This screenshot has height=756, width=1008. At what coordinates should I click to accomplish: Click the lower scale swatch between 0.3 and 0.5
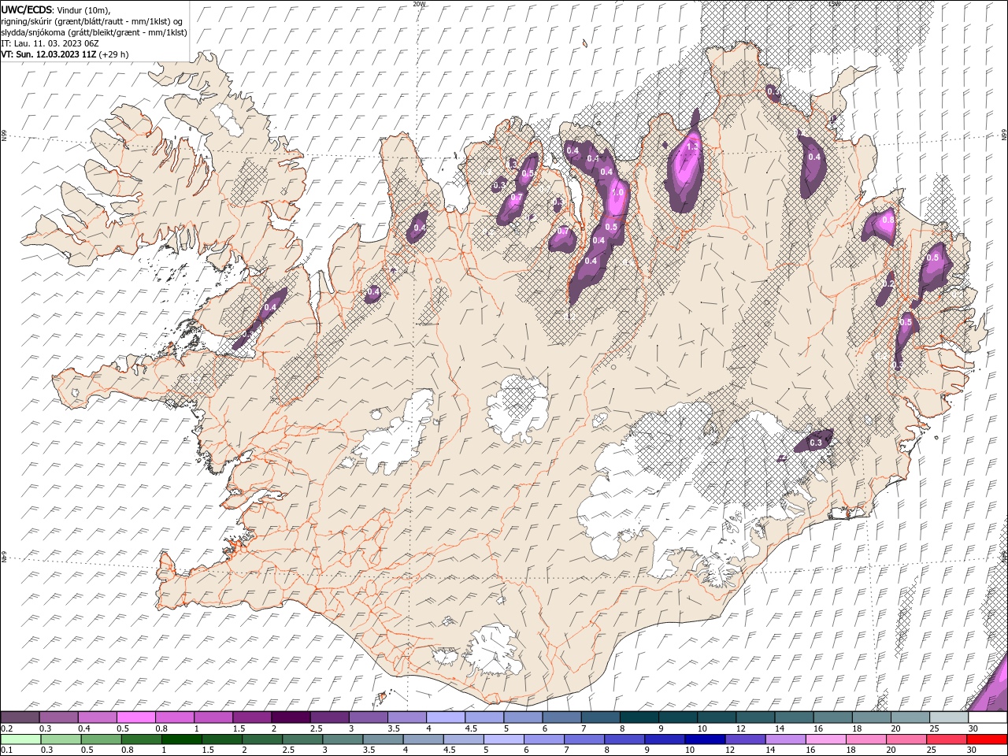coord(61,739)
